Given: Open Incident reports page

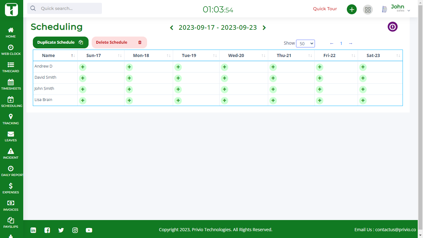Looking at the screenshot, I should tap(11, 154).
